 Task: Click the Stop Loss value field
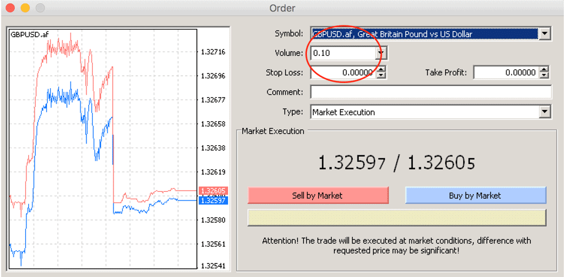(343, 72)
